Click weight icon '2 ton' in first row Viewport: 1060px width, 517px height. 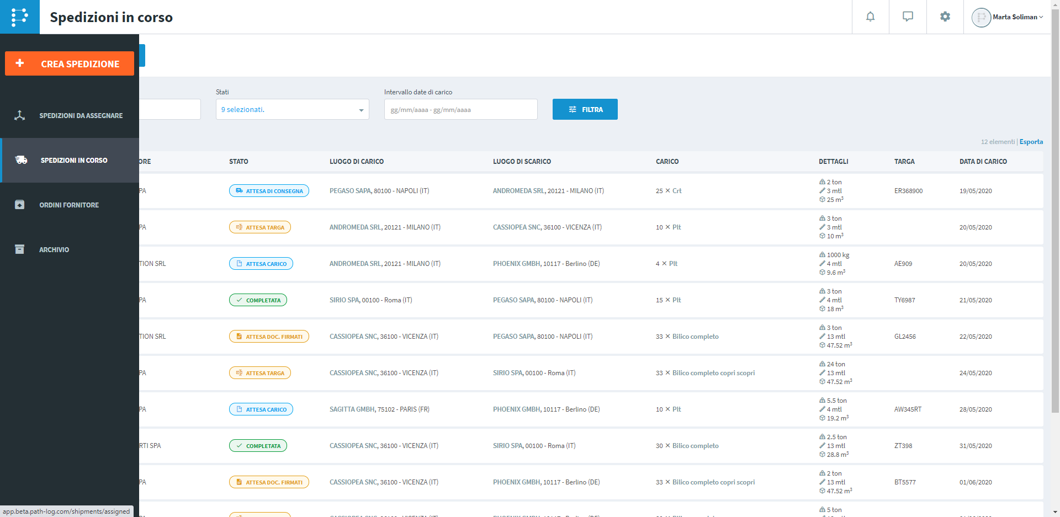(822, 182)
